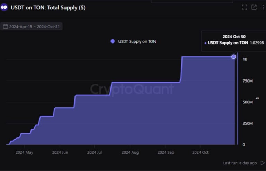Image resolution: width=266 pixels, height=171 pixels.
Task: Click the 1B y-axis tick label
Action: pos(245,59)
